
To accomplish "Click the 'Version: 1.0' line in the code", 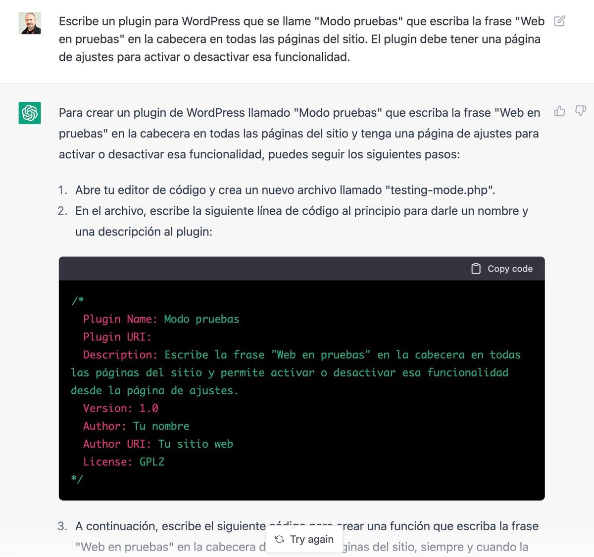I will (x=120, y=408).
